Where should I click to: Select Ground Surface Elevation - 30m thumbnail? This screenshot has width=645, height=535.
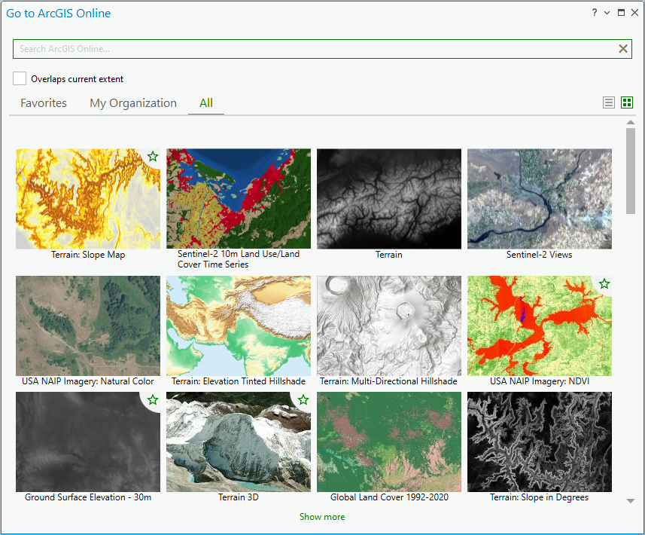[88, 442]
